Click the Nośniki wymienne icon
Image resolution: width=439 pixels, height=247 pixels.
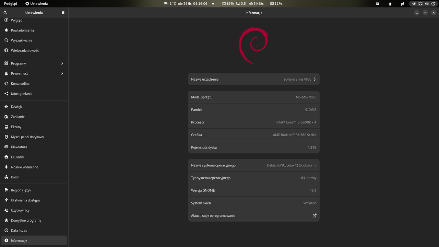pyautogui.click(x=6, y=167)
